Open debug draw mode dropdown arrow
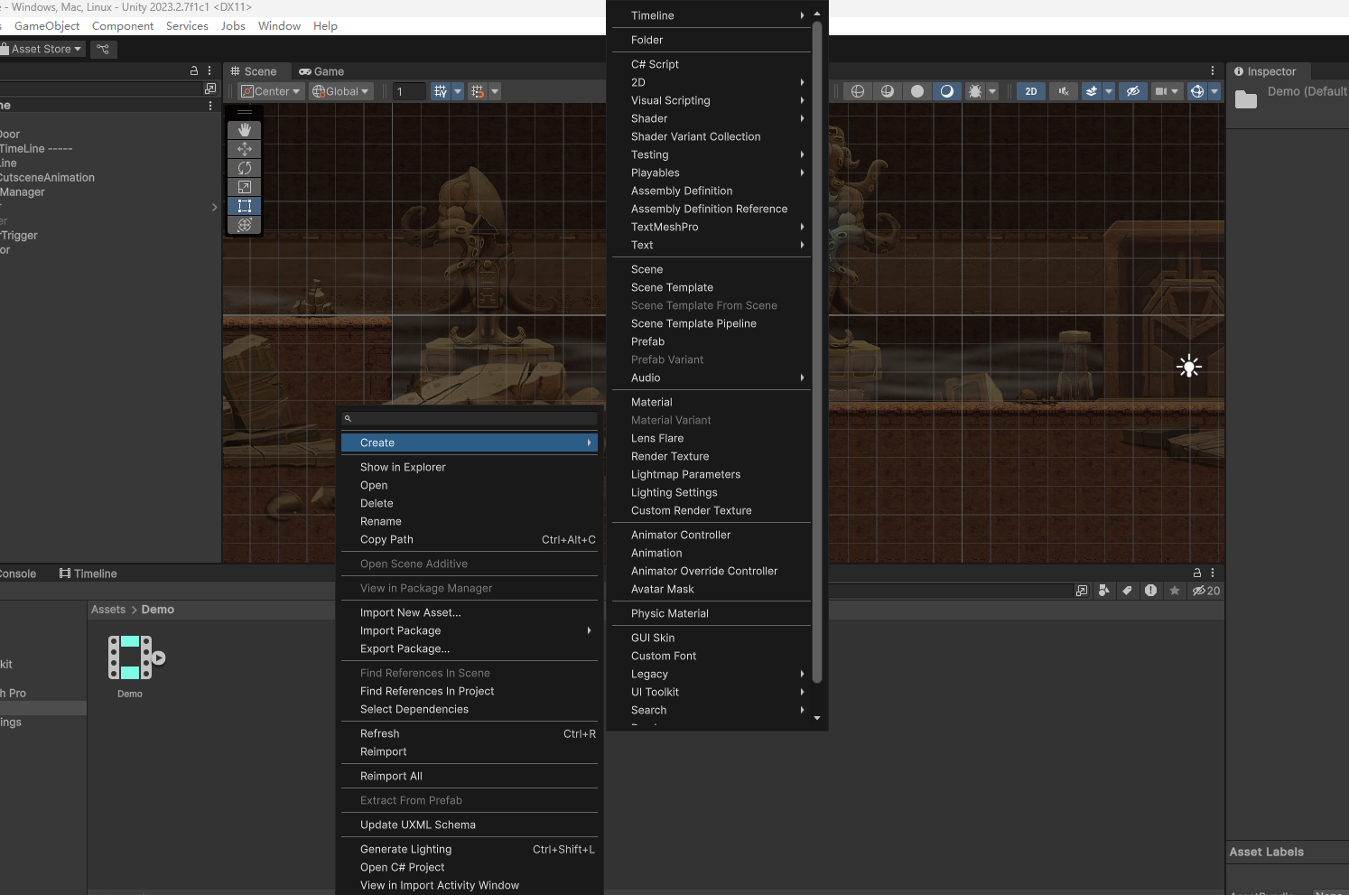The height and width of the screenshot is (895, 1349). 992,91
